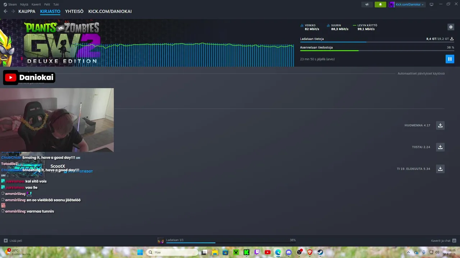Click the purple profile avatar
The height and width of the screenshot is (258, 460).
[391, 4]
